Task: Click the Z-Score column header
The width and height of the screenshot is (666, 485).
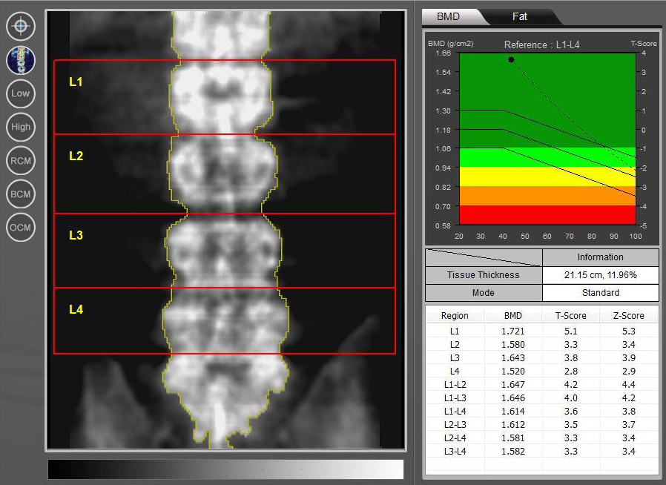Action: coord(628,316)
